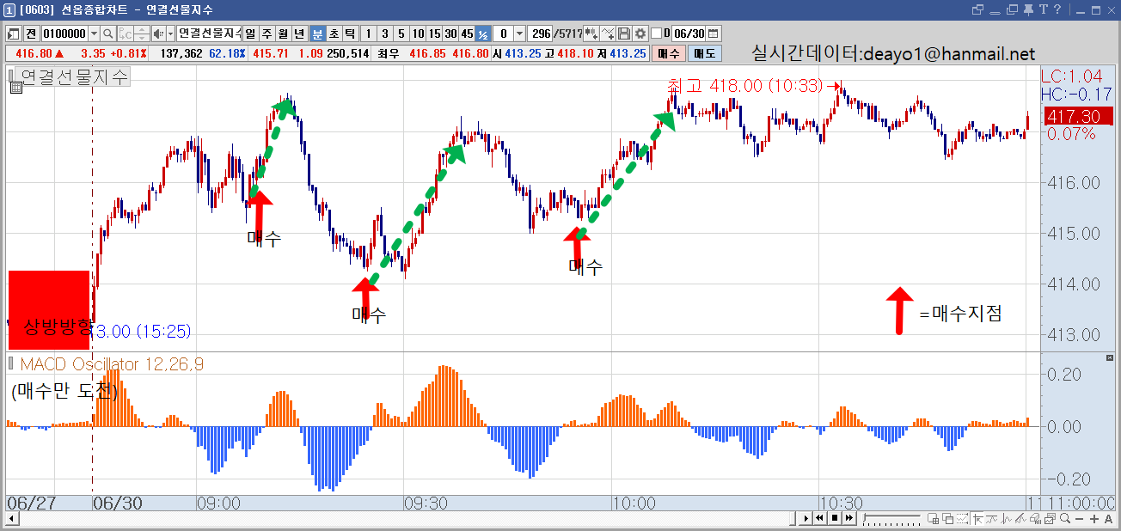Select the 월 (monthly) period tab

284,34
